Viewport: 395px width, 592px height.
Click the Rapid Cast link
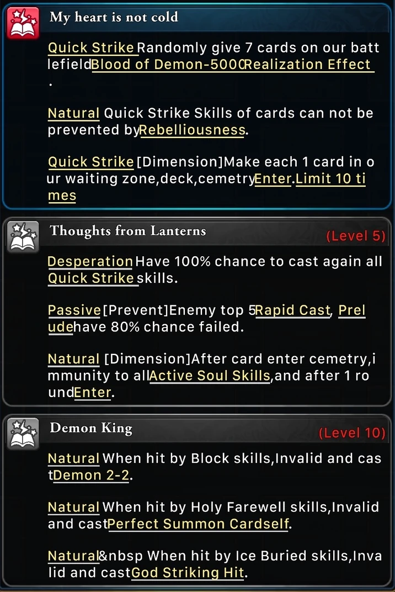[293, 310]
